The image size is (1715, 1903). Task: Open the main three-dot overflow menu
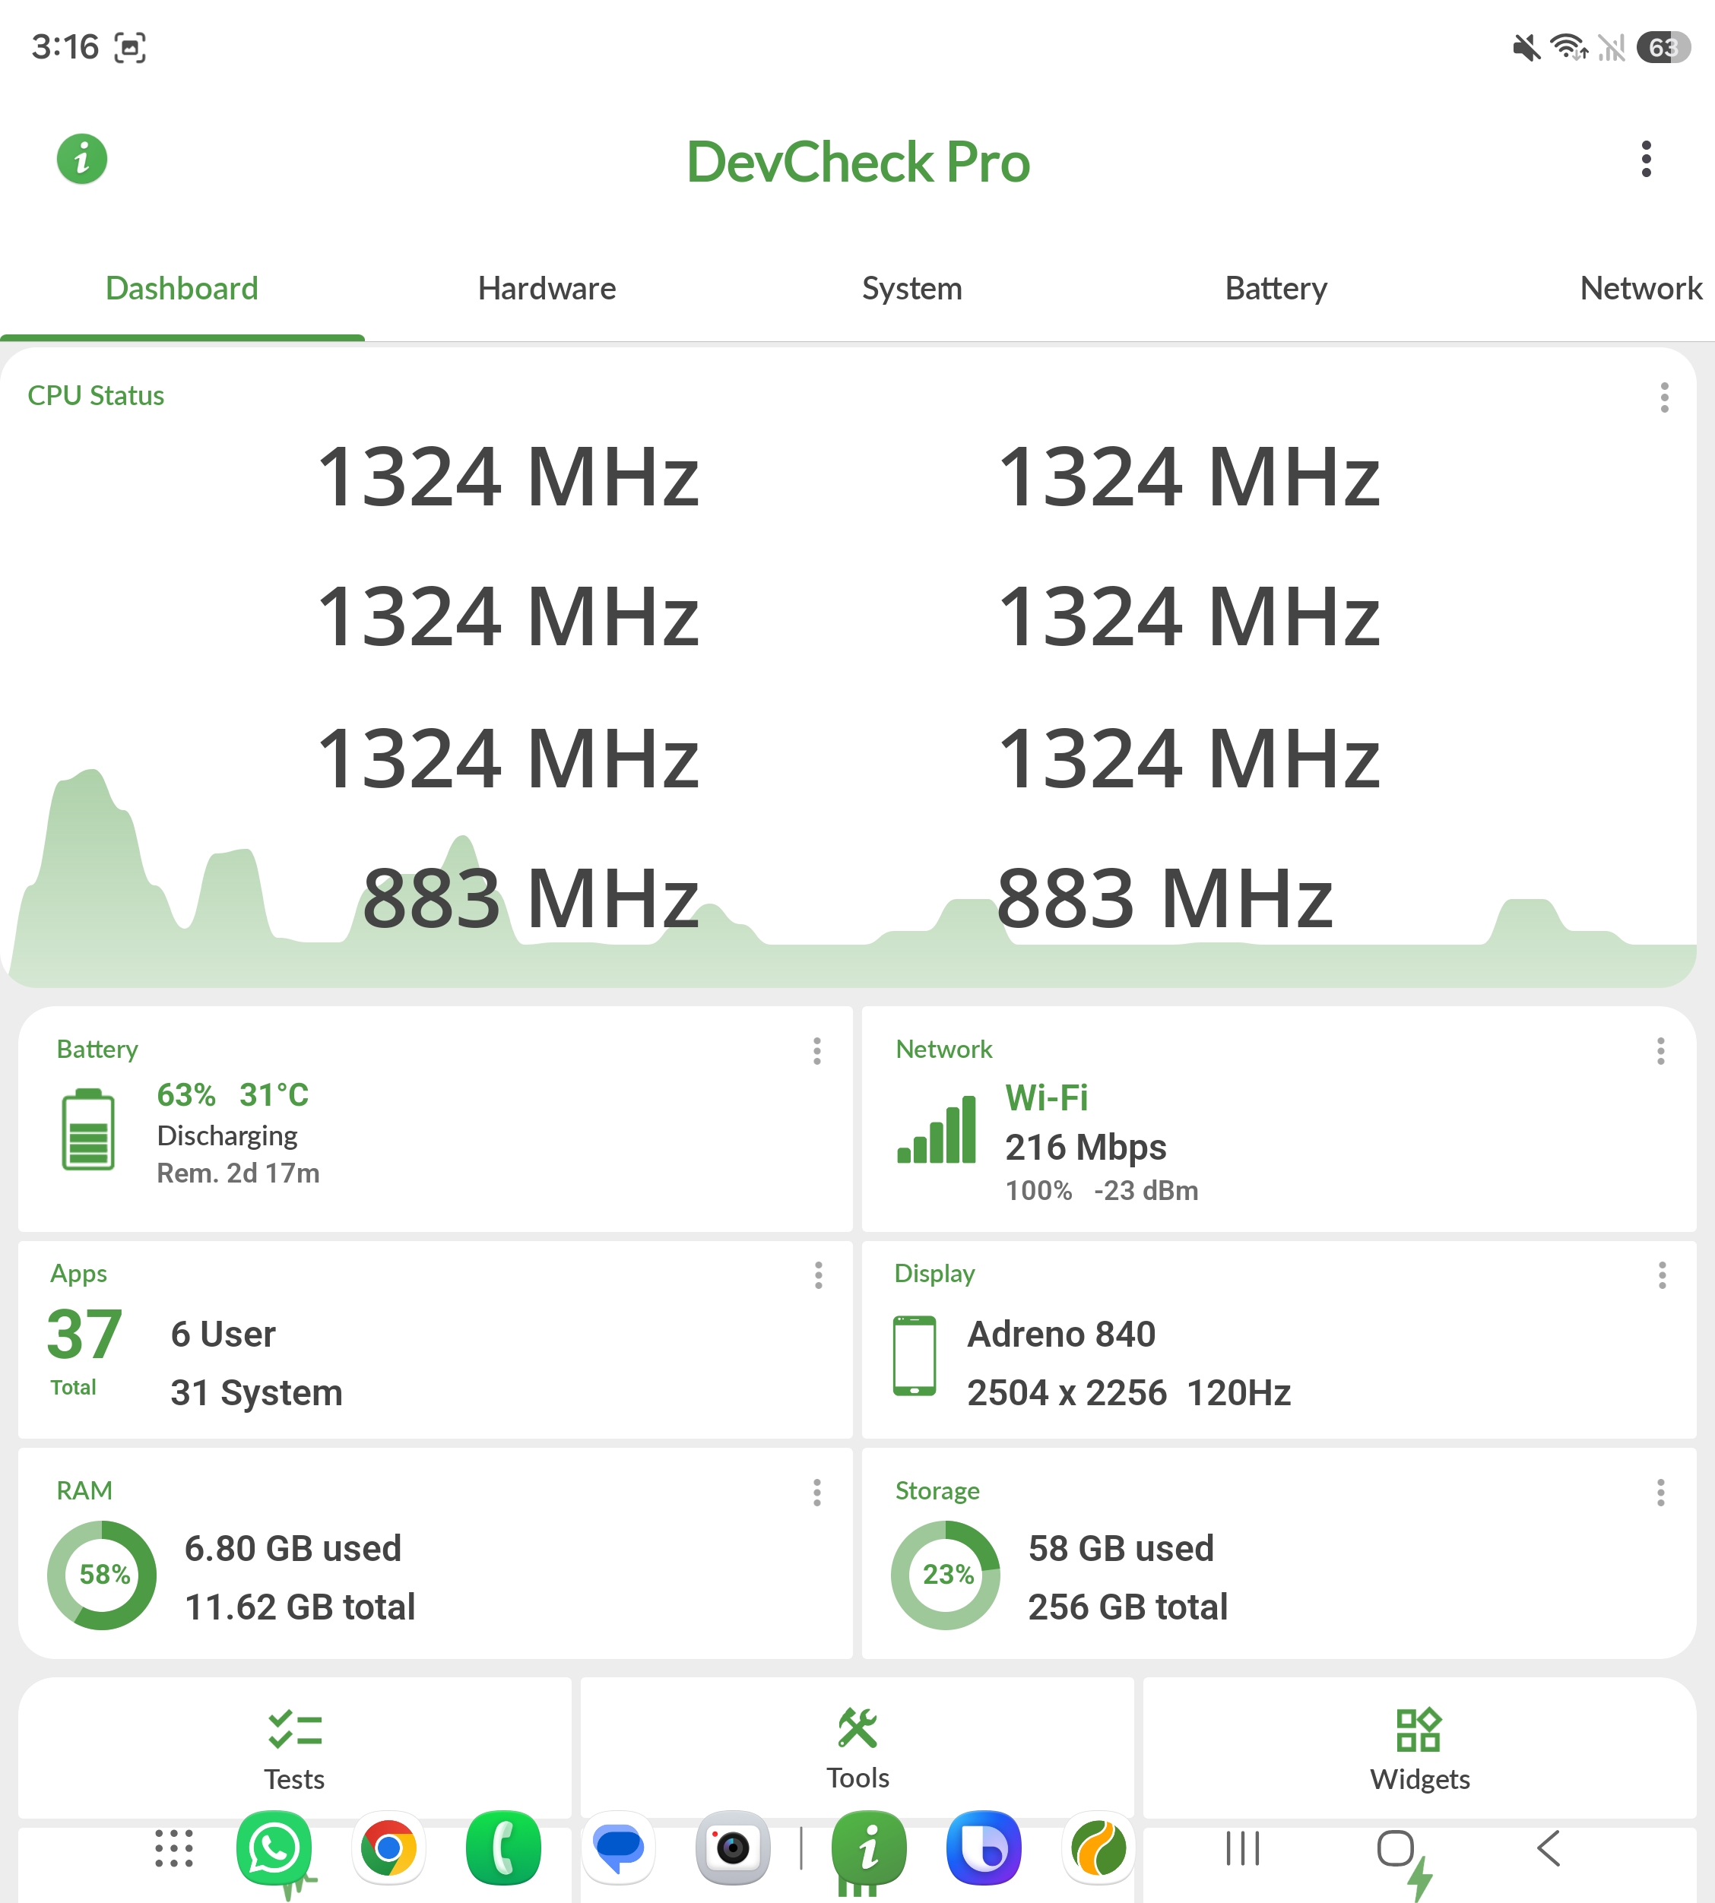(x=1647, y=159)
